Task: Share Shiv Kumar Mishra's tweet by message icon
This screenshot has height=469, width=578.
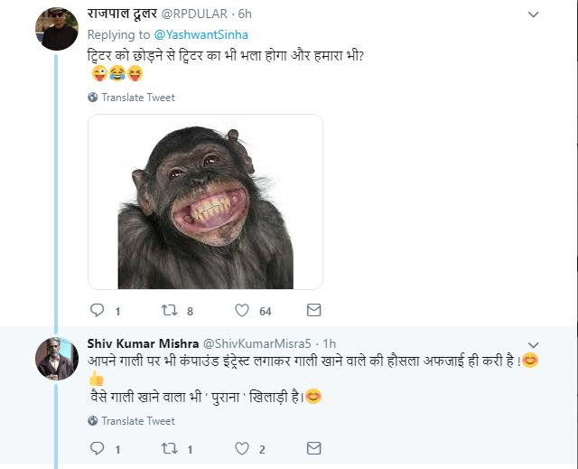Action: tap(313, 448)
